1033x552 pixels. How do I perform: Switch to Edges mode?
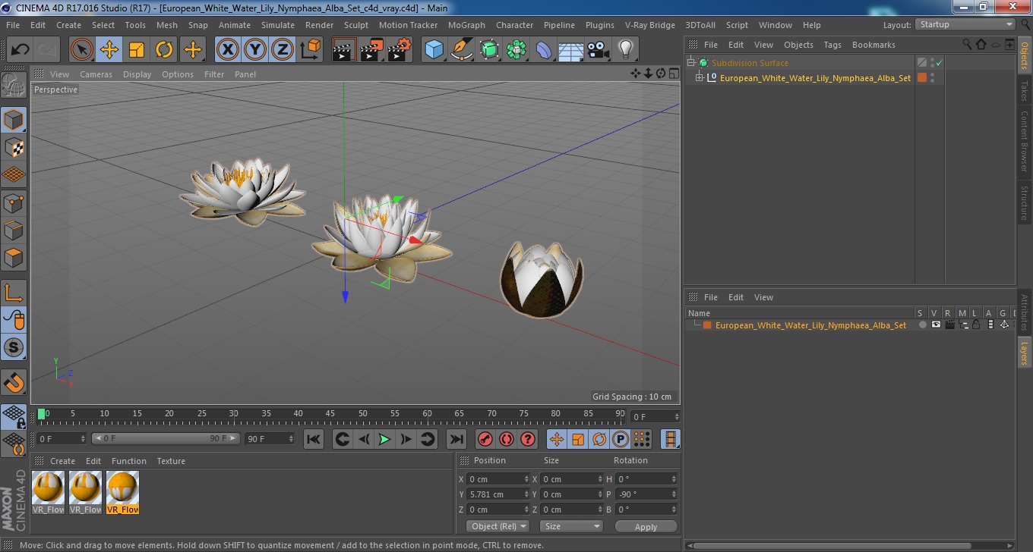(x=14, y=230)
